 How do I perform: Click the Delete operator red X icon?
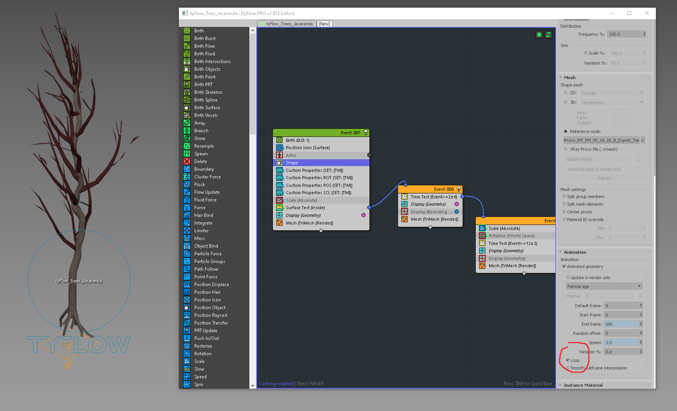coord(187,161)
